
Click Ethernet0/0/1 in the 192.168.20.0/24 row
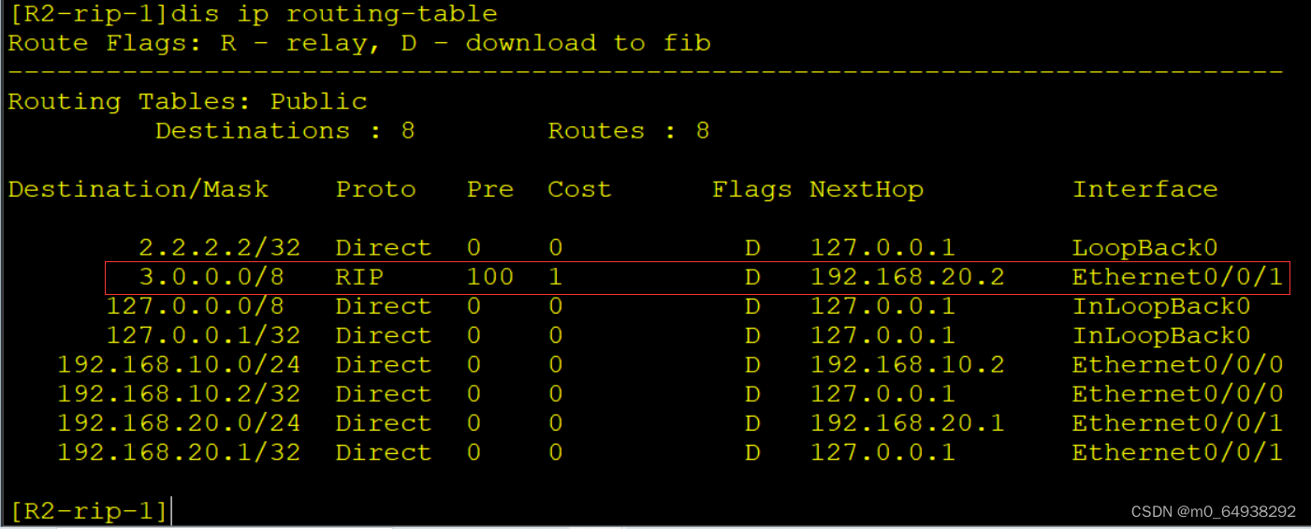[1178, 423]
